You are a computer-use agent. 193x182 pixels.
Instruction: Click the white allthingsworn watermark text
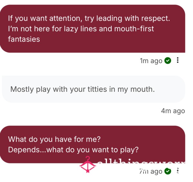click(141, 162)
